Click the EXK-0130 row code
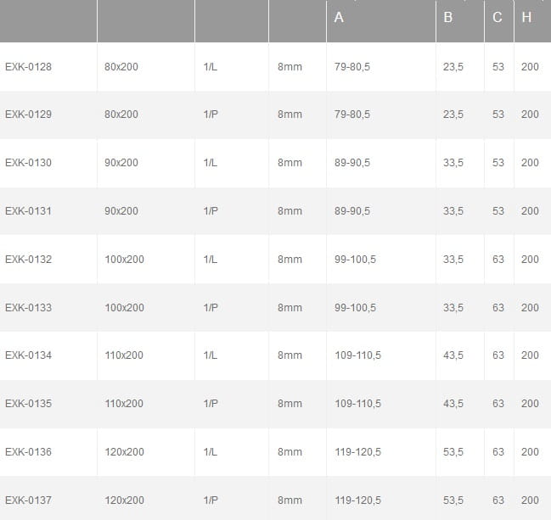The width and height of the screenshot is (551, 520). coord(29,163)
